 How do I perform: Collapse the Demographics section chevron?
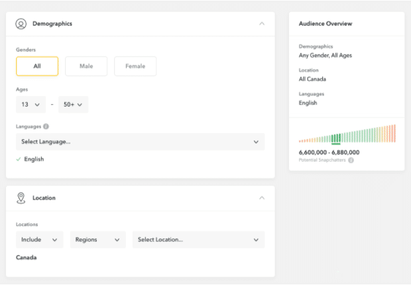point(262,24)
